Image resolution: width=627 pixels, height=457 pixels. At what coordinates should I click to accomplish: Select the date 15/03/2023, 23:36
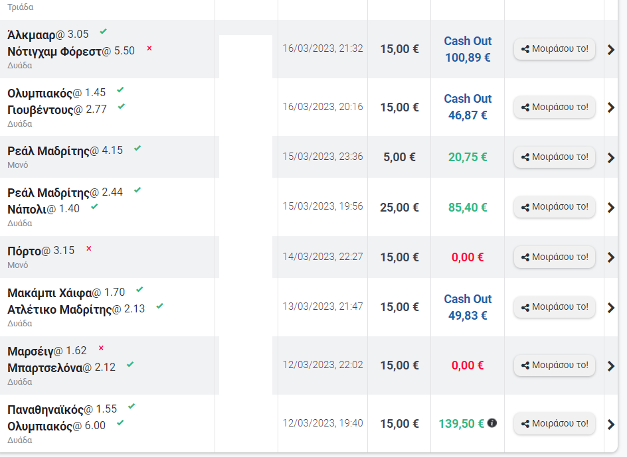[x=323, y=157]
